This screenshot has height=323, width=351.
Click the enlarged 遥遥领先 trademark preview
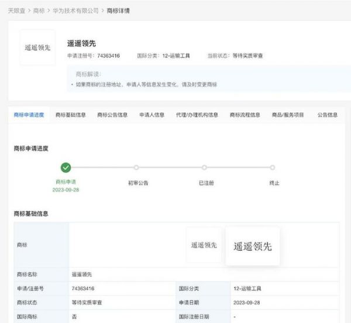[252, 246]
